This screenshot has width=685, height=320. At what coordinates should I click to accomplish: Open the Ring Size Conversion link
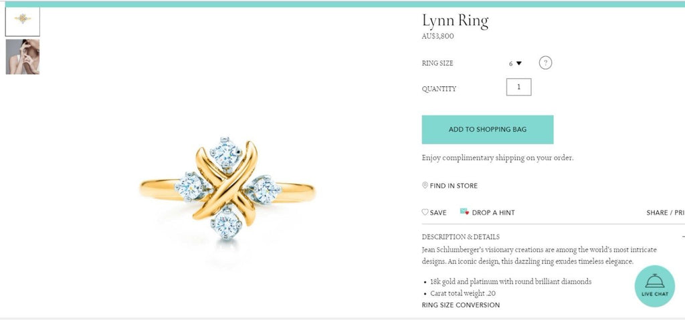tap(461, 305)
